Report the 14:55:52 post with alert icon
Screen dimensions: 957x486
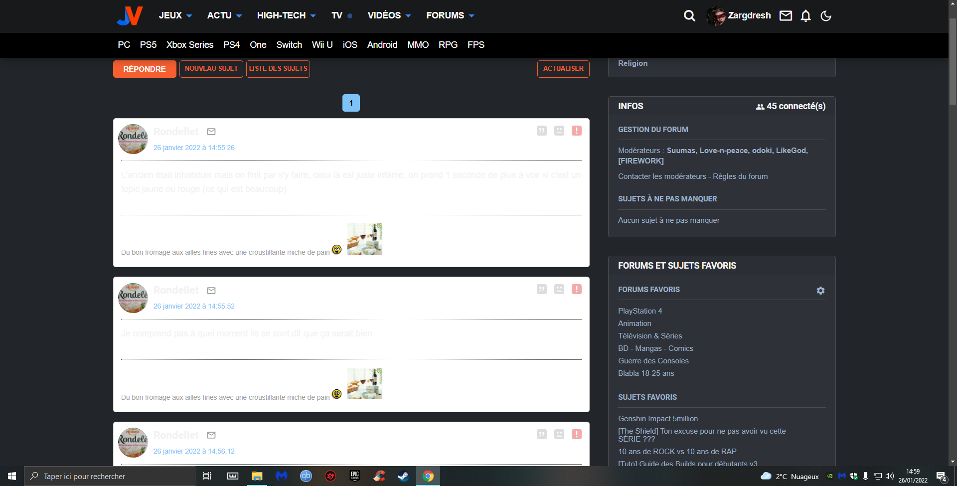pyautogui.click(x=577, y=289)
